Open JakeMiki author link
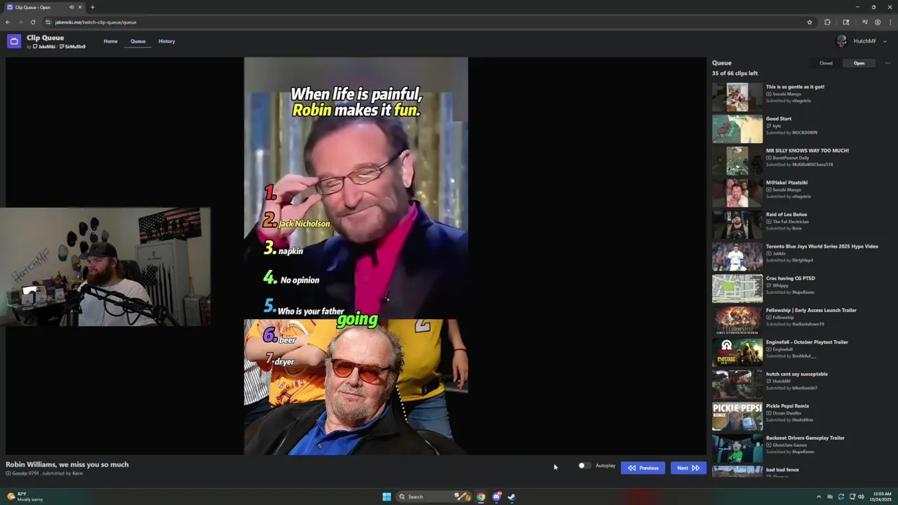 [x=43, y=46]
